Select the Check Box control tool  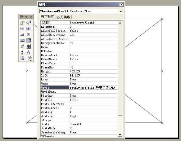point(22,28)
